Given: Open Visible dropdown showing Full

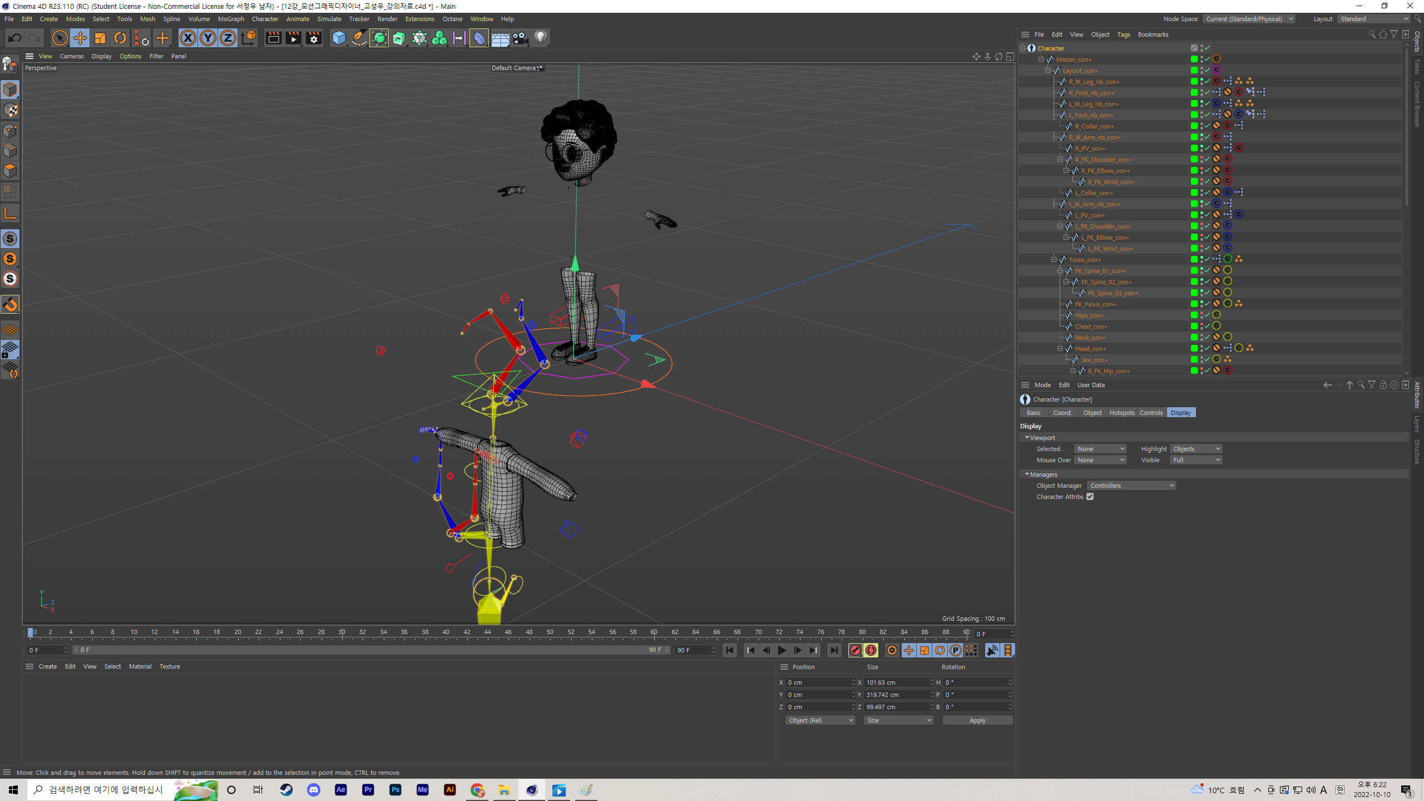Looking at the screenshot, I should pyautogui.click(x=1196, y=460).
